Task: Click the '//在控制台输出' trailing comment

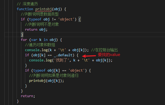Action: [x=104, y=50]
